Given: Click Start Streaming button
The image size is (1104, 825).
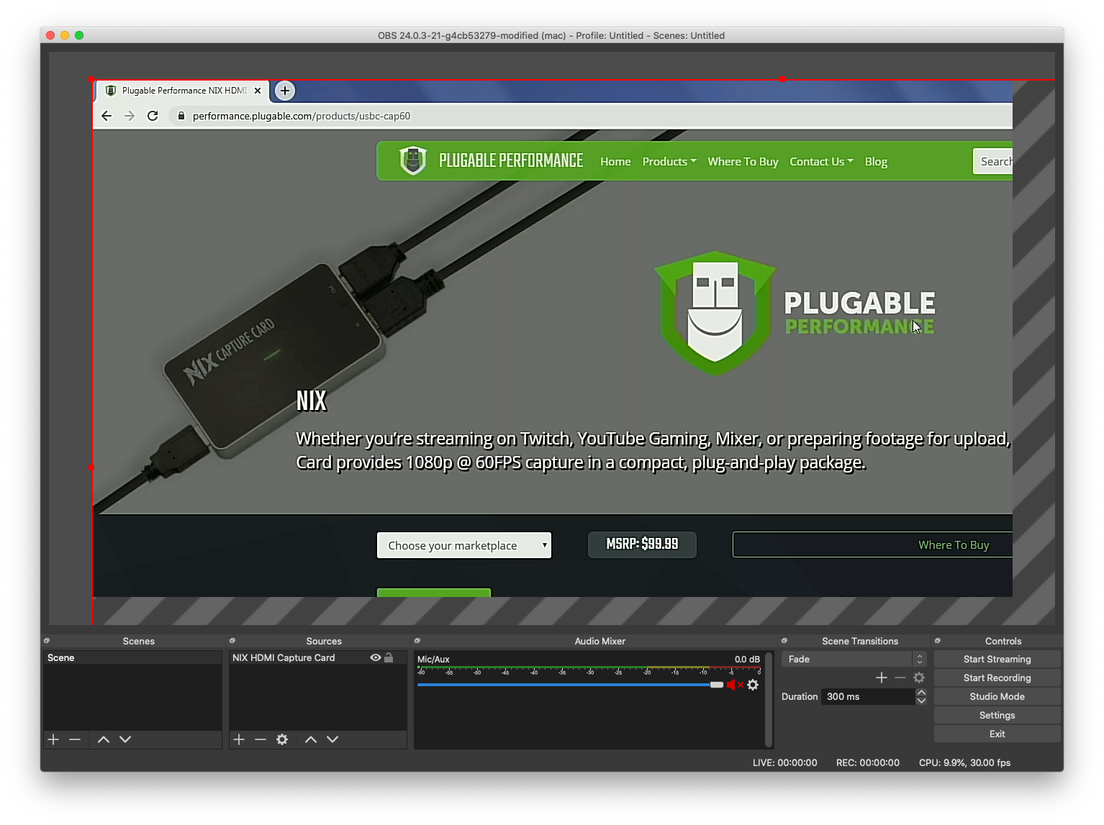Looking at the screenshot, I should [x=997, y=659].
